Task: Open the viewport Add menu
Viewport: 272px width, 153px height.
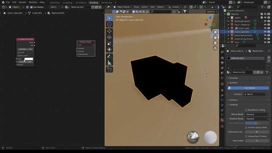Action: pos(152,7)
